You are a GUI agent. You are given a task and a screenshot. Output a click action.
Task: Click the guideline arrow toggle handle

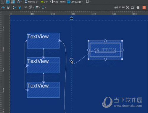(x=72, y=18)
